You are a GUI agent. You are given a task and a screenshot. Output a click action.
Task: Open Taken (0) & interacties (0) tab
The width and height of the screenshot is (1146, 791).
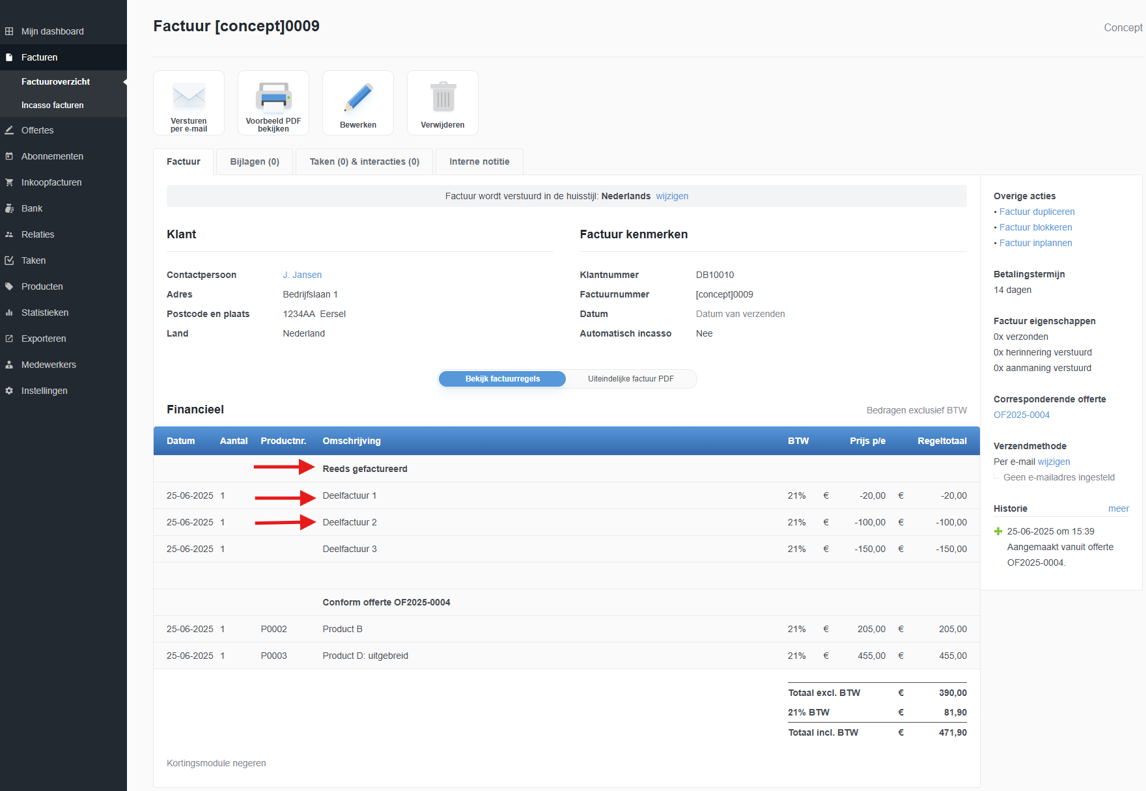[364, 161]
